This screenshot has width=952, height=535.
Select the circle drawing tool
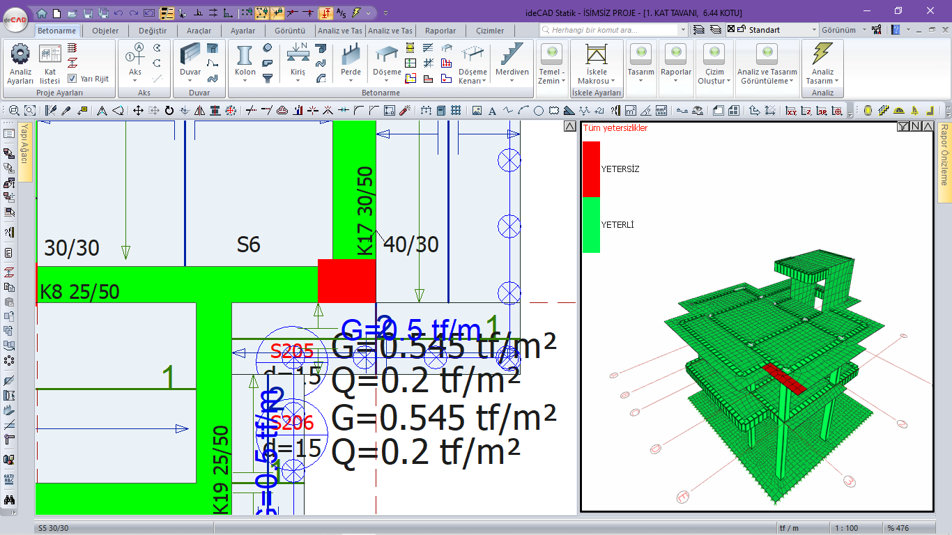coord(539,110)
